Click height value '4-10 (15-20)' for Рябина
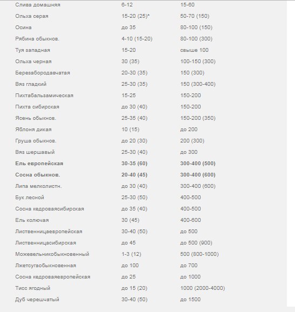This screenshot has width=295, height=312. pyautogui.click(x=137, y=39)
